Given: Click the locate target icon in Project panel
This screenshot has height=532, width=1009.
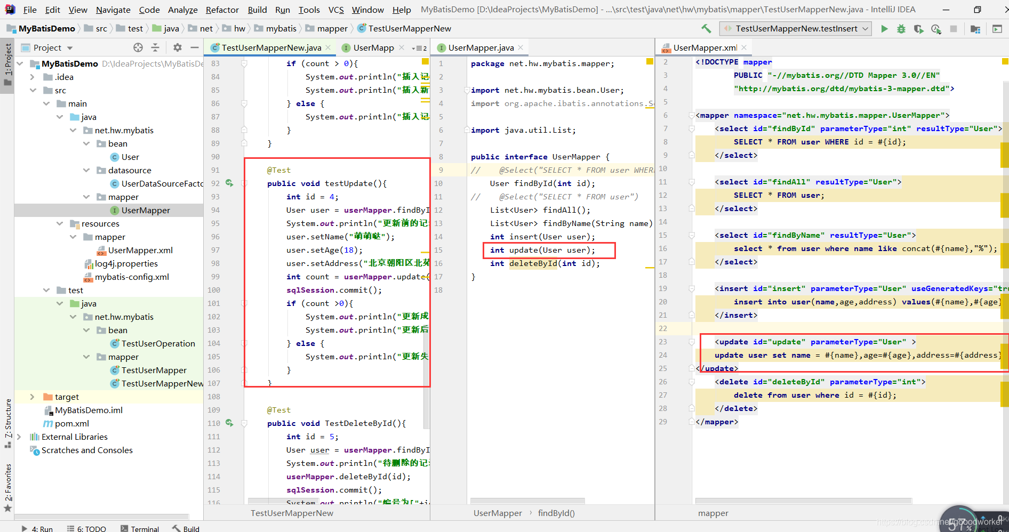Looking at the screenshot, I should (x=138, y=47).
